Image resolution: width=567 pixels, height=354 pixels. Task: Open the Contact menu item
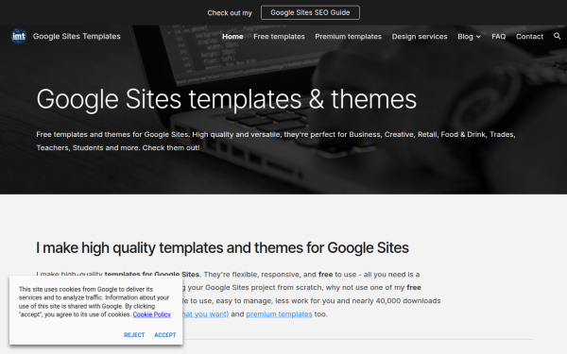point(529,37)
